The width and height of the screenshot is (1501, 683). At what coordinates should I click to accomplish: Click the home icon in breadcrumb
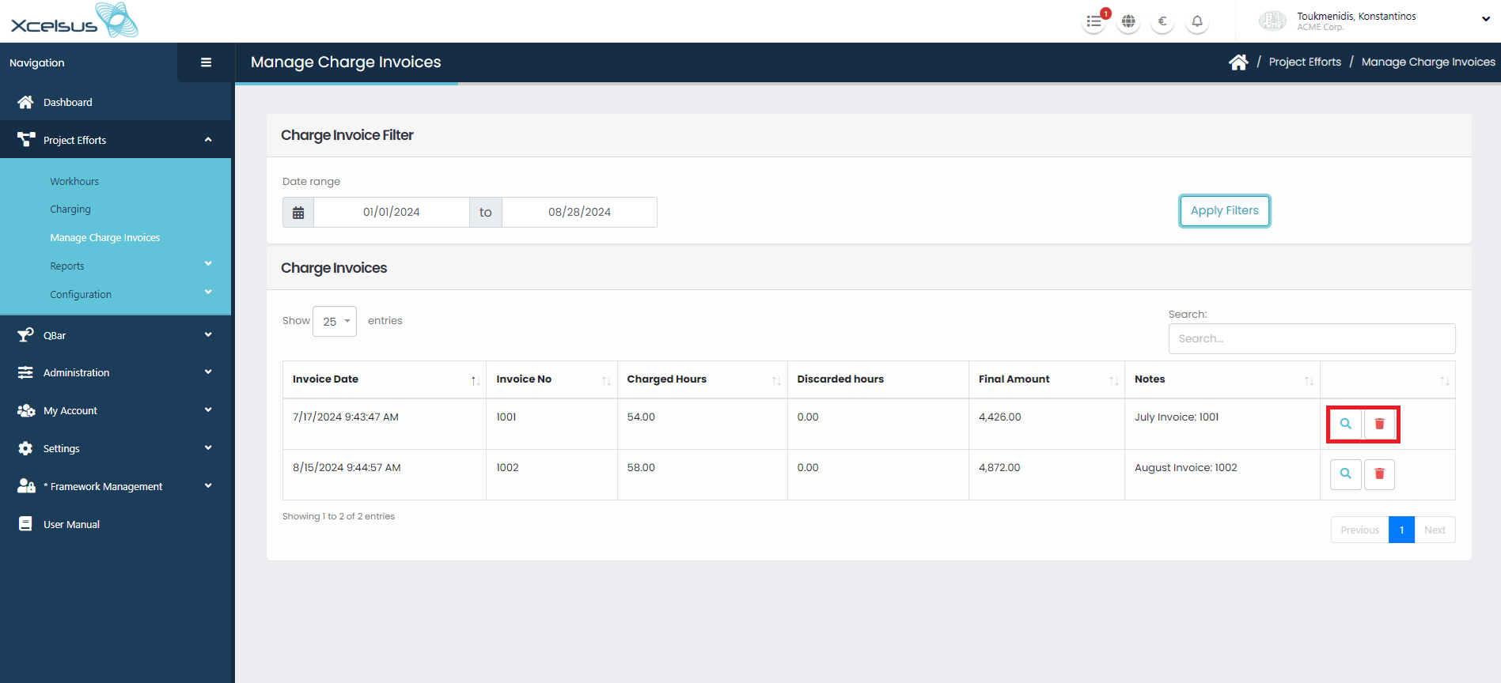click(1238, 62)
